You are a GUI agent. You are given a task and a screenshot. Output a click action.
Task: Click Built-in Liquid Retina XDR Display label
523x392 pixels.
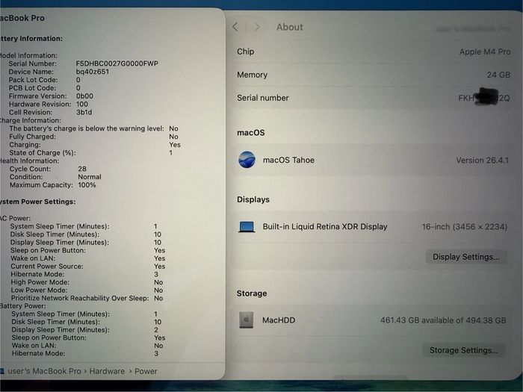click(325, 227)
